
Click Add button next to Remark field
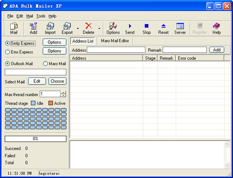[217, 50]
